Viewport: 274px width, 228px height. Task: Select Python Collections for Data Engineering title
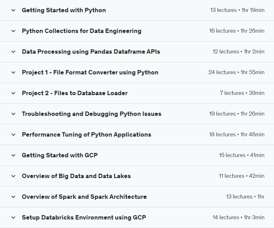coord(82,31)
